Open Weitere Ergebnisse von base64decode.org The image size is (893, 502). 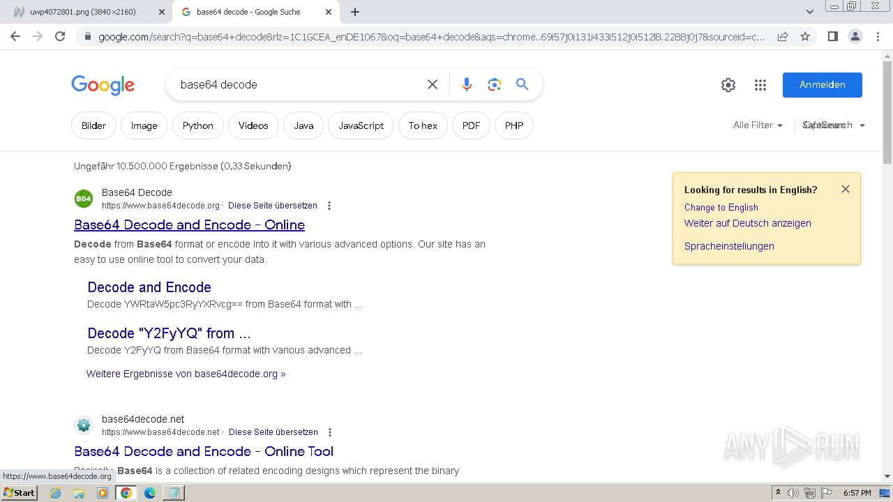point(186,374)
